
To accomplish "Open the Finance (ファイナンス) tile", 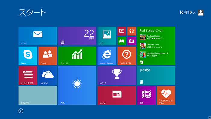I will (x=77, y=56).
